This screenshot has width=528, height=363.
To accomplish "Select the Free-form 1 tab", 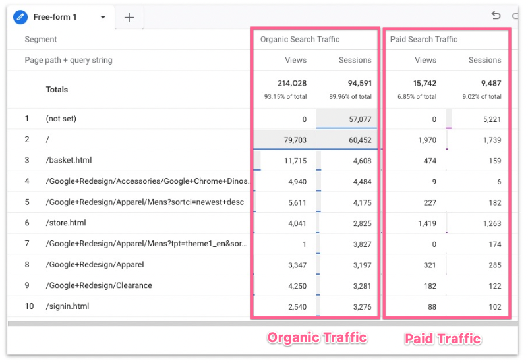I will point(56,17).
